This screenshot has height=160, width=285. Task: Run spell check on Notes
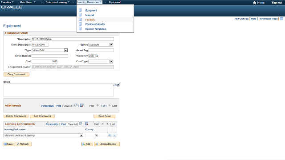(118, 85)
